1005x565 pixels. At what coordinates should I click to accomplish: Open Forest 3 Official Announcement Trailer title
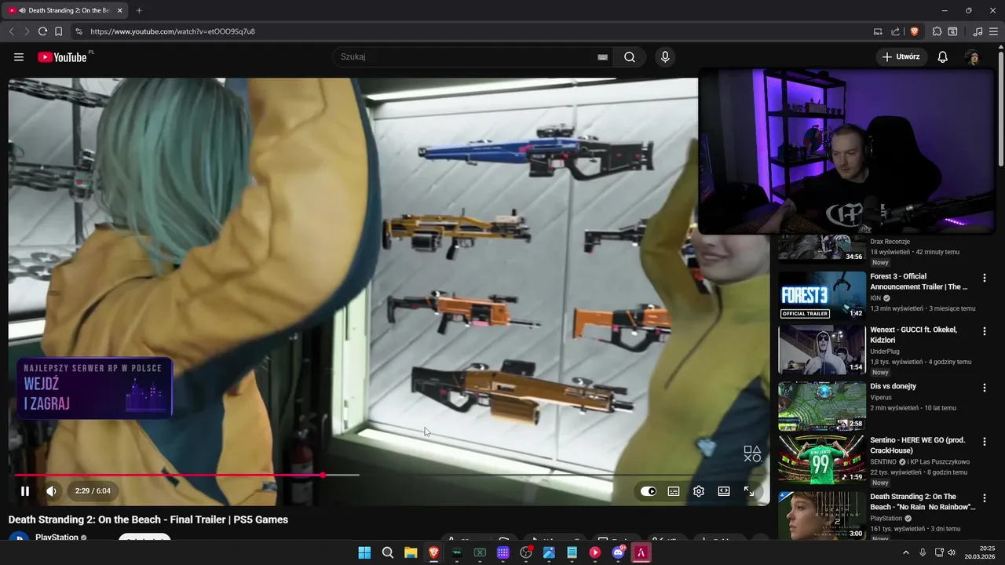pos(919,282)
